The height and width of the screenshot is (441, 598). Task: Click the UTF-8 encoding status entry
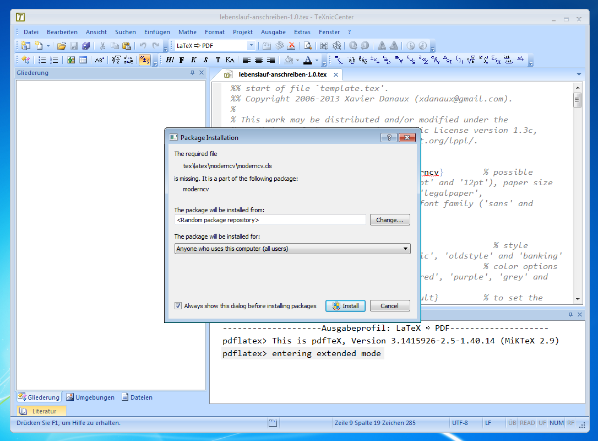pos(460,423)
